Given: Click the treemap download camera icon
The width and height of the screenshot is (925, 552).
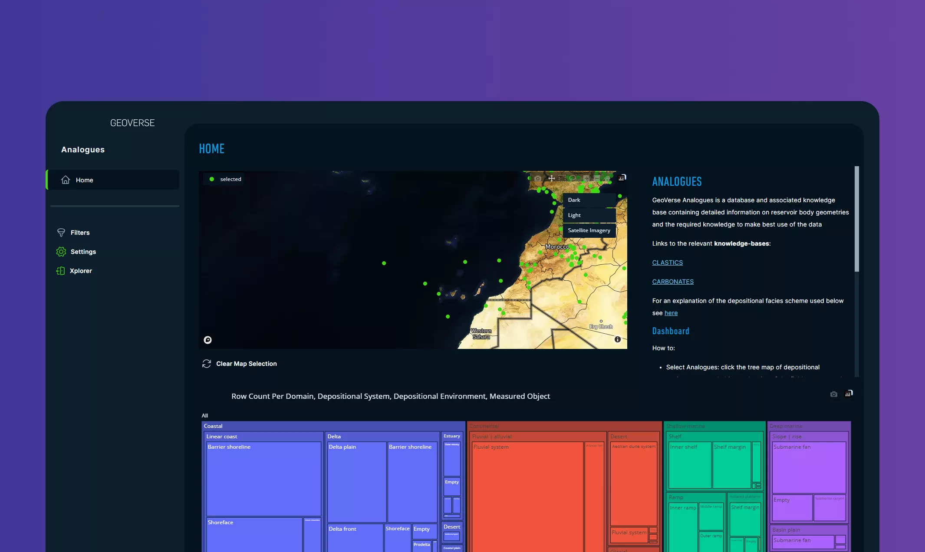Looking at the screenshot, I should (x=833, y=394).
